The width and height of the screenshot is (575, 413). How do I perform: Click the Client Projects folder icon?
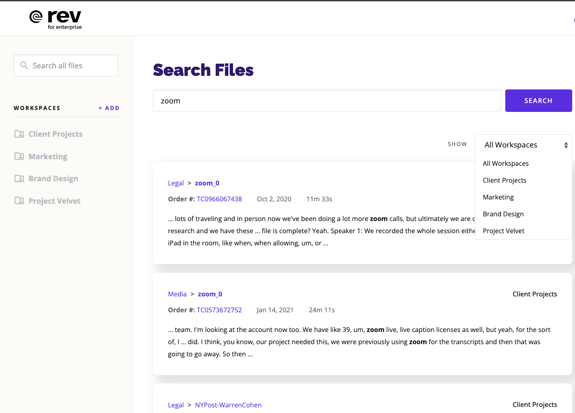point(19,134)
